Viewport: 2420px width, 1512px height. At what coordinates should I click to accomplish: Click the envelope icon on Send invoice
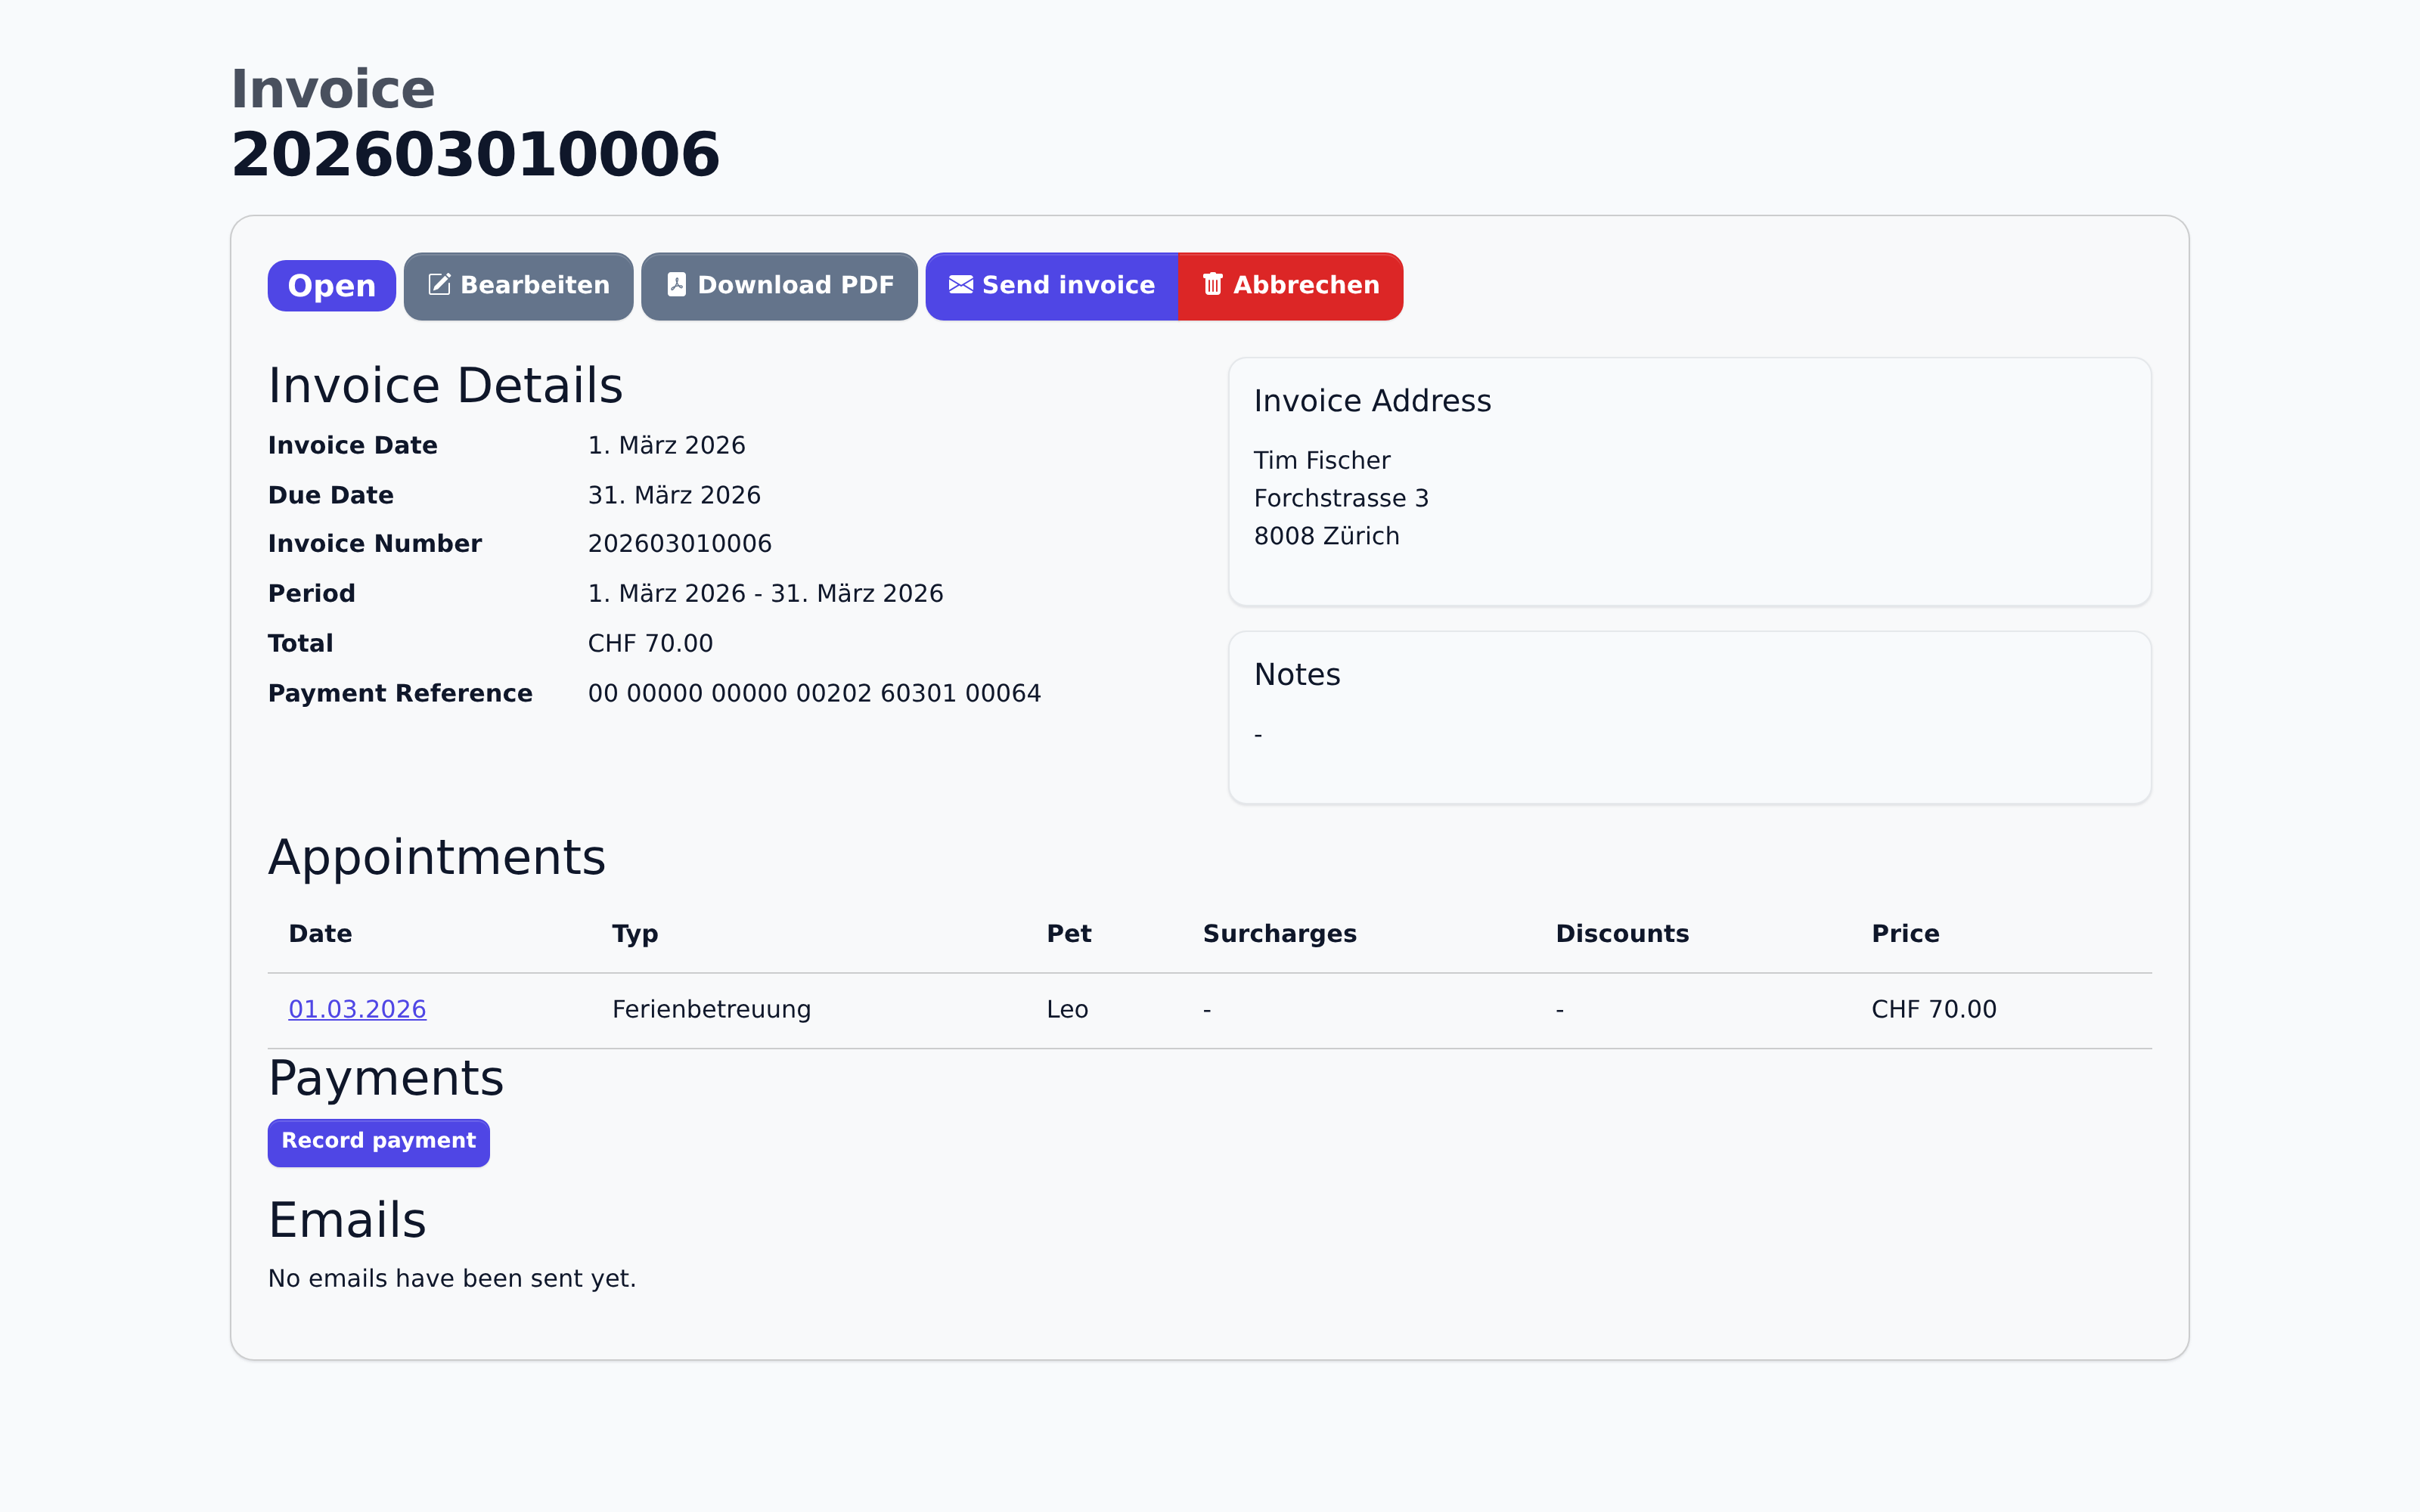(x=960, y=285)
